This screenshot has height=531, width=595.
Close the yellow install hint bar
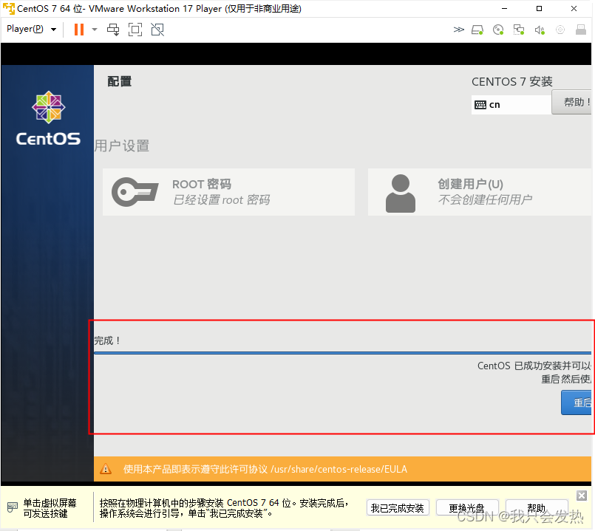pos(582,496)
